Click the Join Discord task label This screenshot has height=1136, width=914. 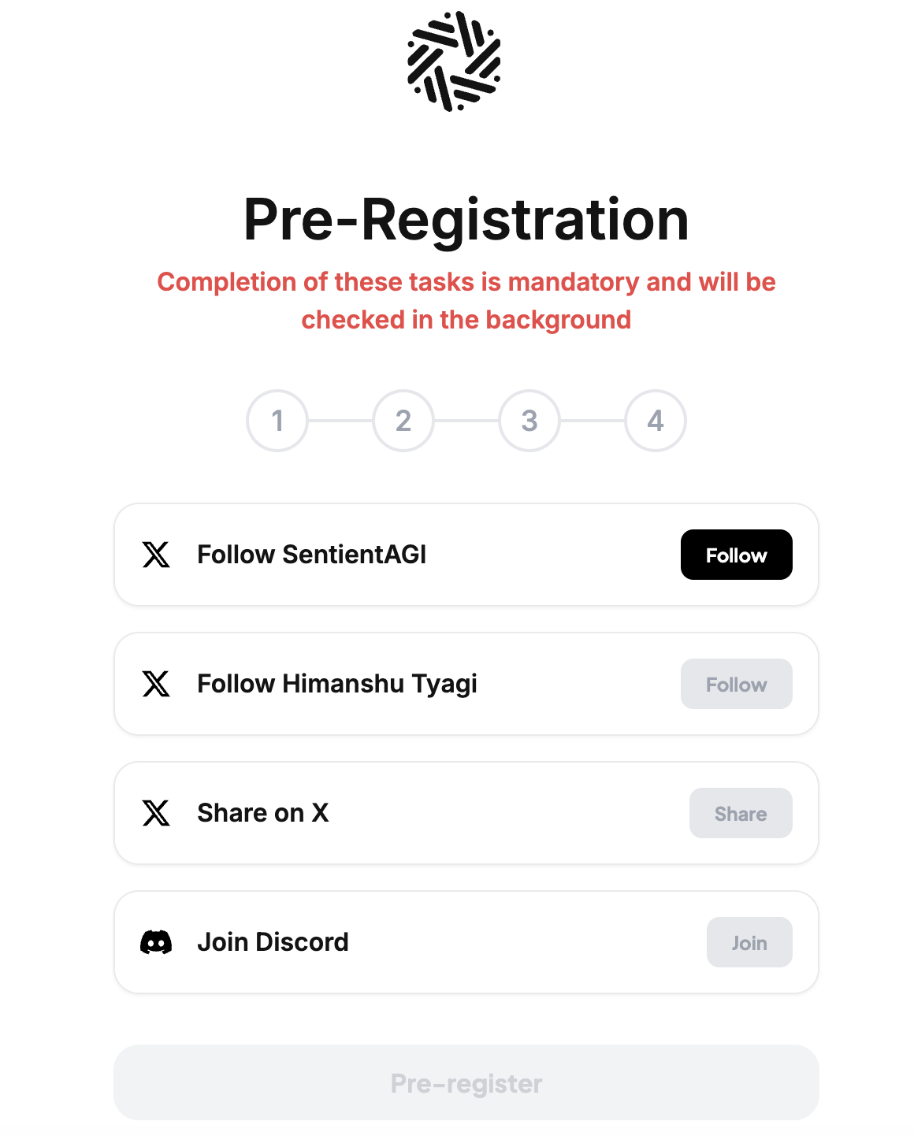[273, 942]
